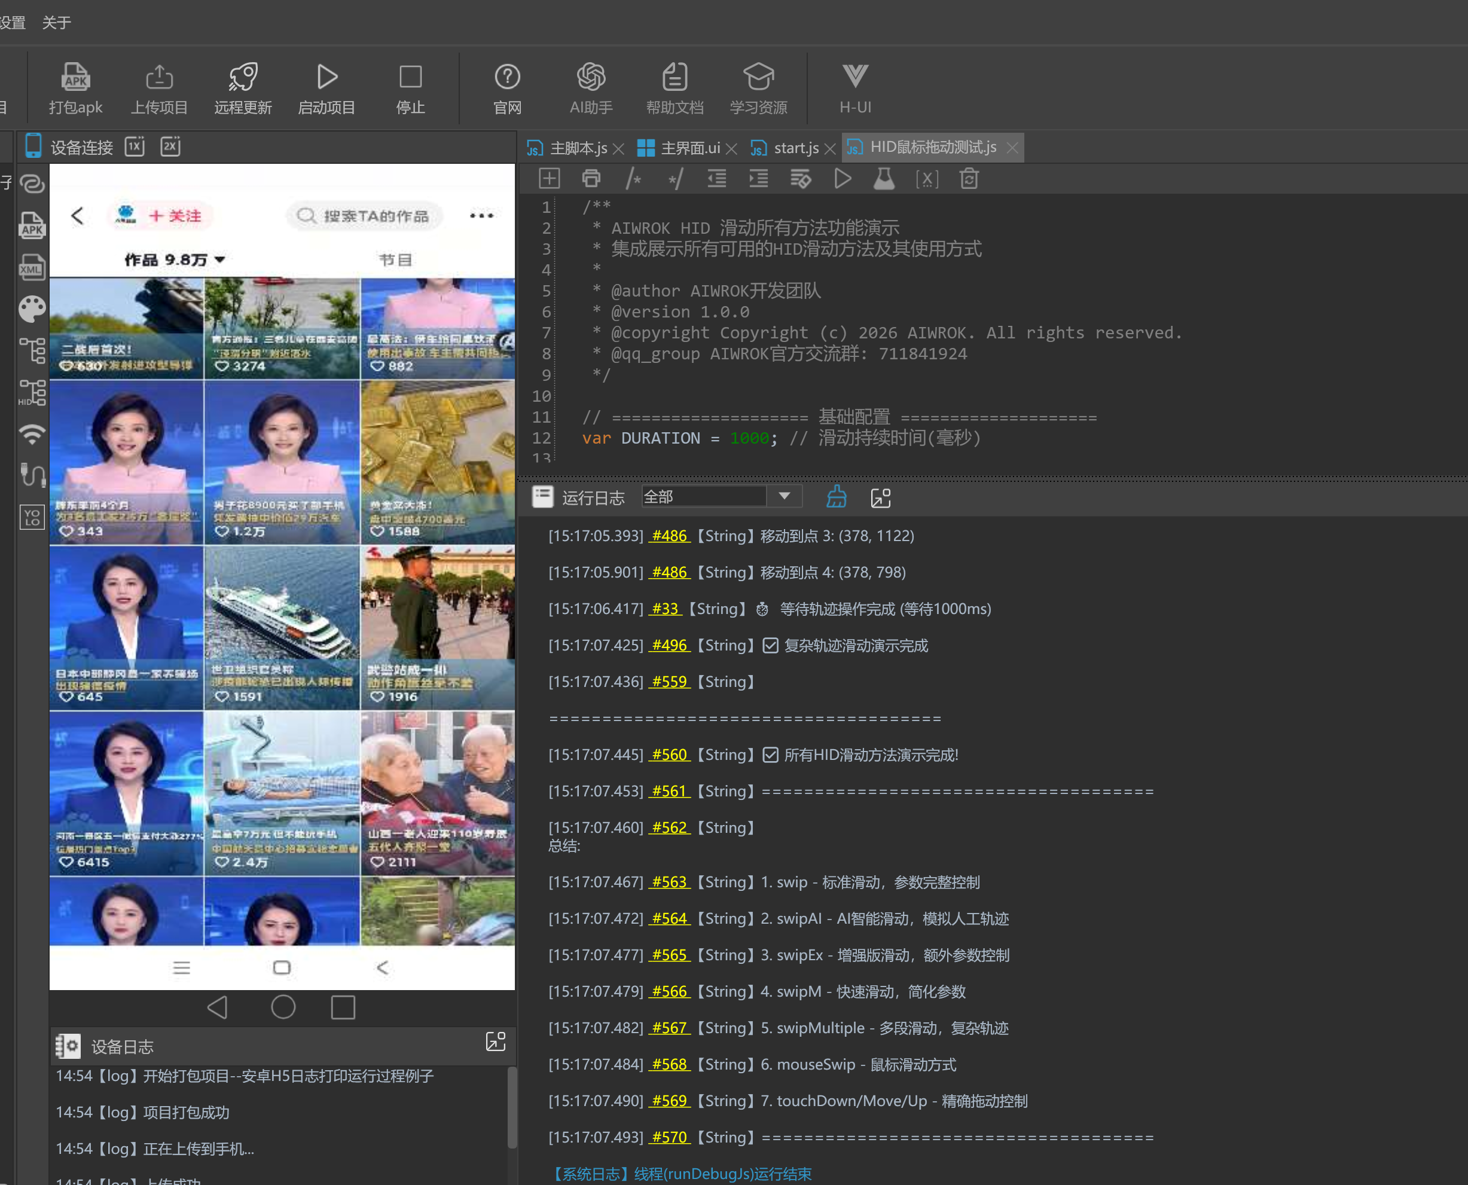Click the 设备连接 phone icon
Screen dimensions: 1468x1185
point(33,146)
